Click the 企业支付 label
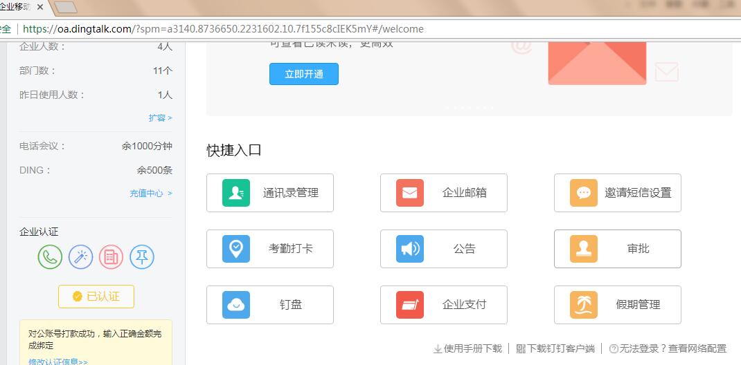 pyautogui.click(x=465, y=305)
